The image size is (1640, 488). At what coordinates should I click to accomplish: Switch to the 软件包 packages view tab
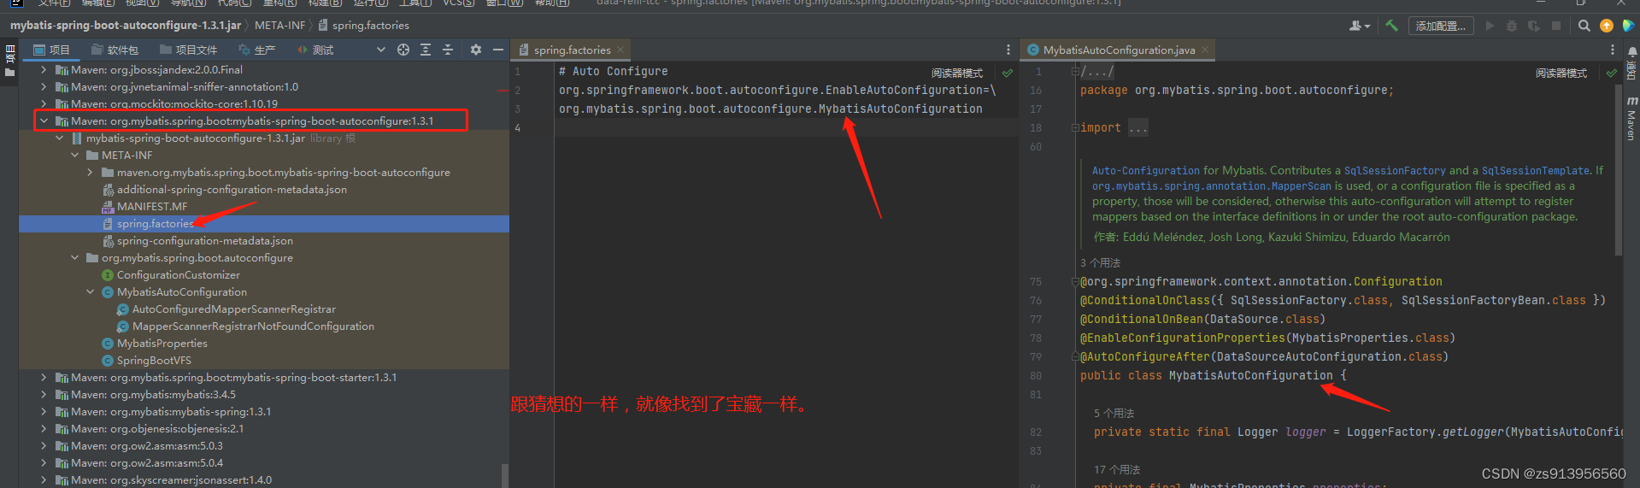[x=115, y=50]
